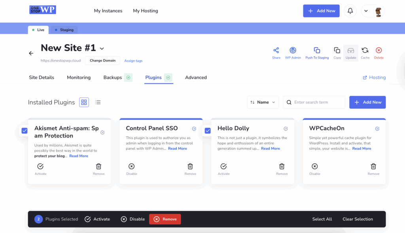Viewport: 405px width, 233px height.
Task: Uncheck the Hello Dolly checkbox
Action: click(x=208, y=131)
